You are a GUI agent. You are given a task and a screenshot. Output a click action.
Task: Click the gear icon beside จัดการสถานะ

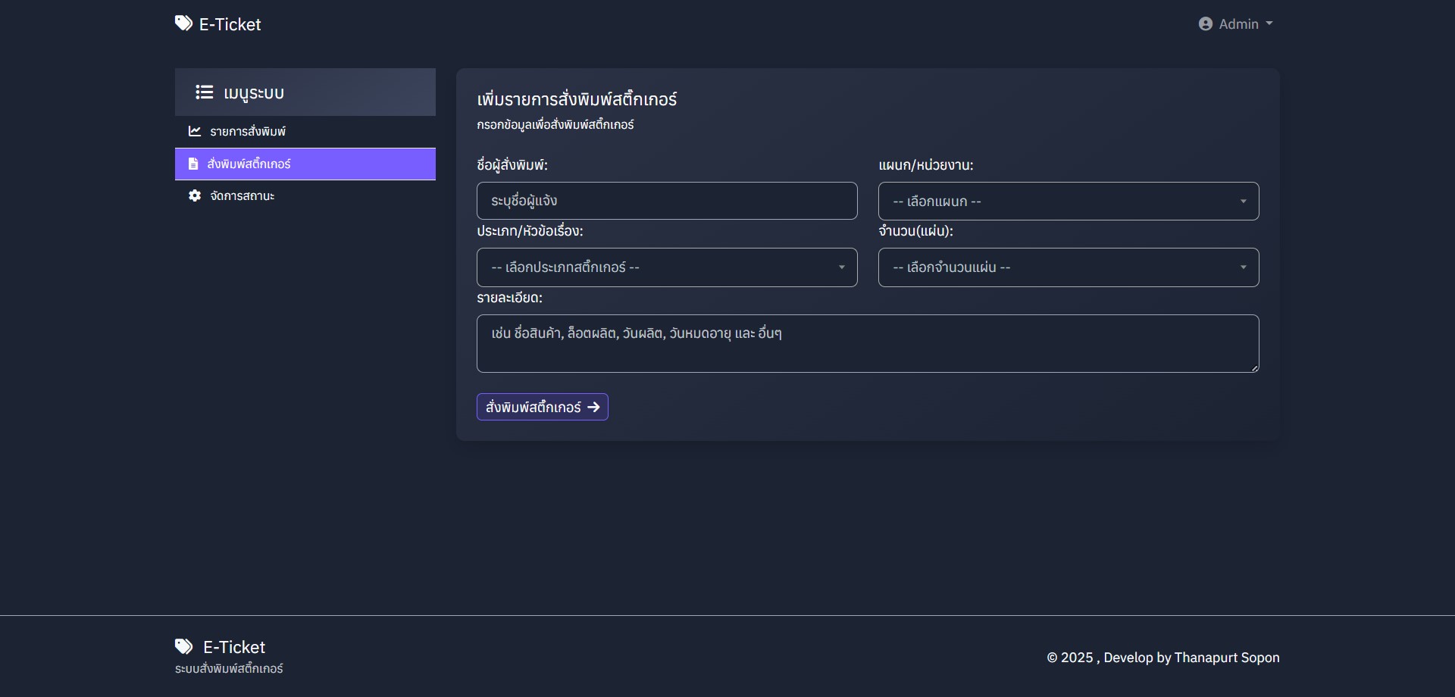point(195,195)
